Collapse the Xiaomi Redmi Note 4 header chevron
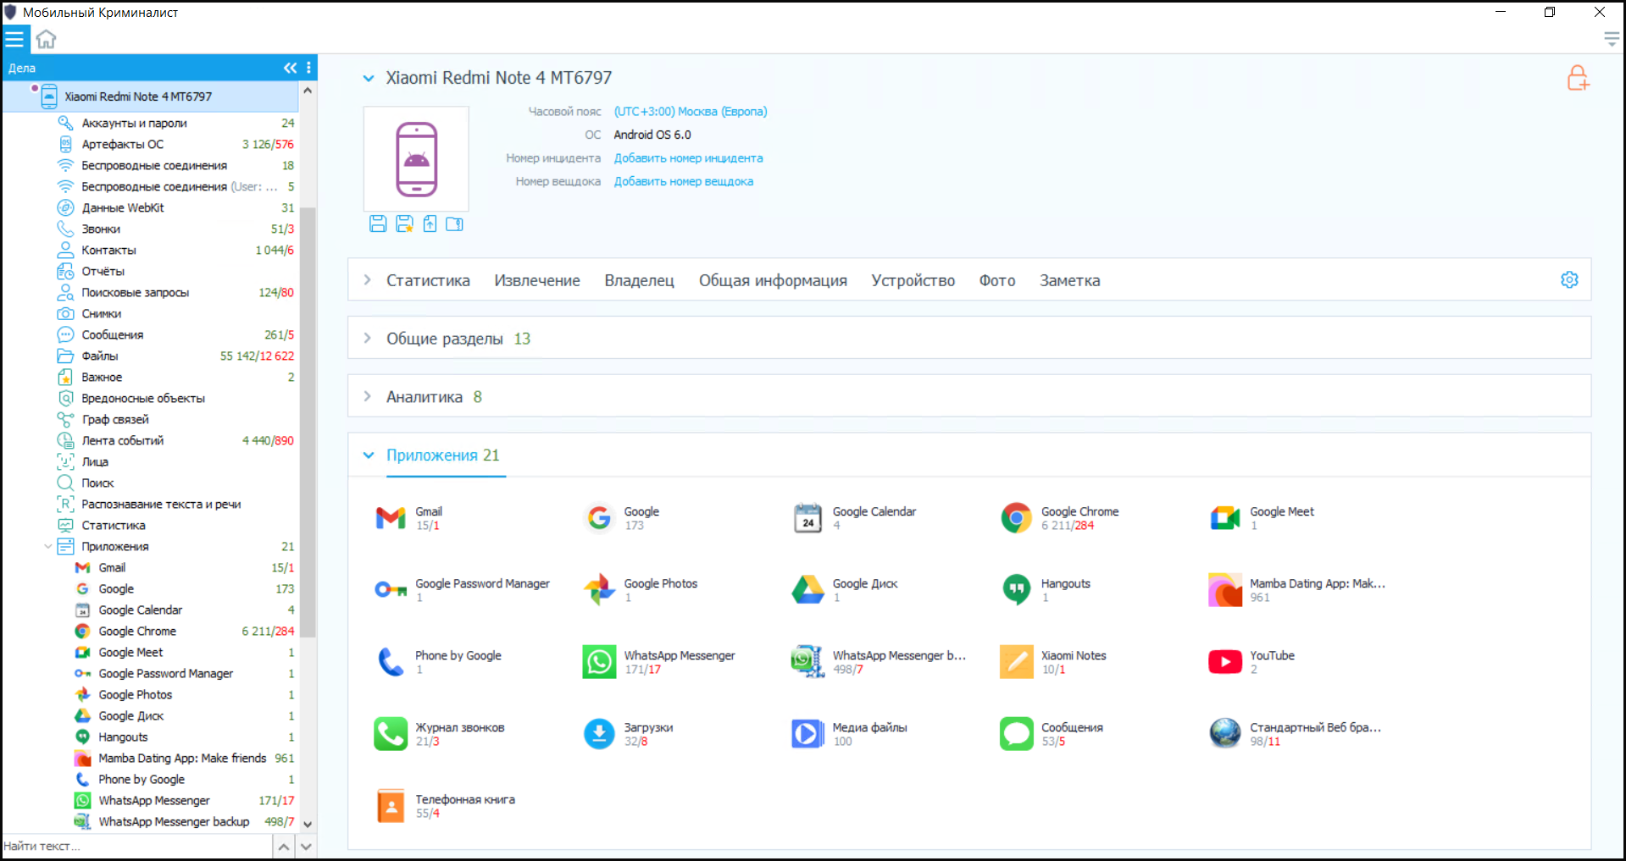 [369, 78]
